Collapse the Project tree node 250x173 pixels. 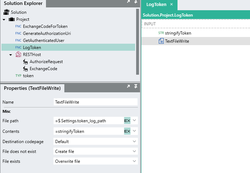(x=4, y=19)
